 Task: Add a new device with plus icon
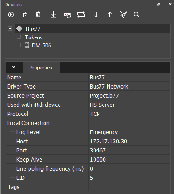11,15
